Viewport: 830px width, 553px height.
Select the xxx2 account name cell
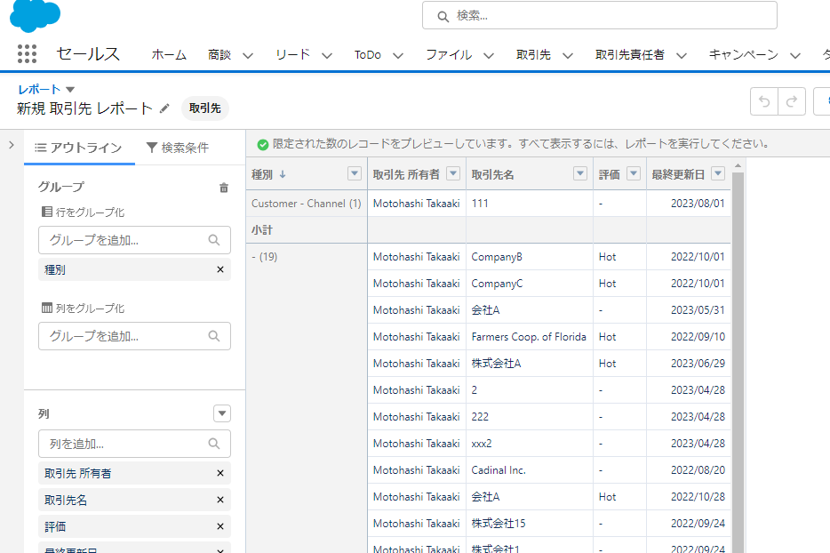[x=530, y=444]
